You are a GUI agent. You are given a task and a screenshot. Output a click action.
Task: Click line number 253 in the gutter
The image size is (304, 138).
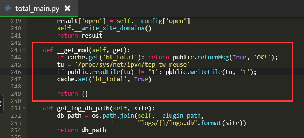(16, 123)
